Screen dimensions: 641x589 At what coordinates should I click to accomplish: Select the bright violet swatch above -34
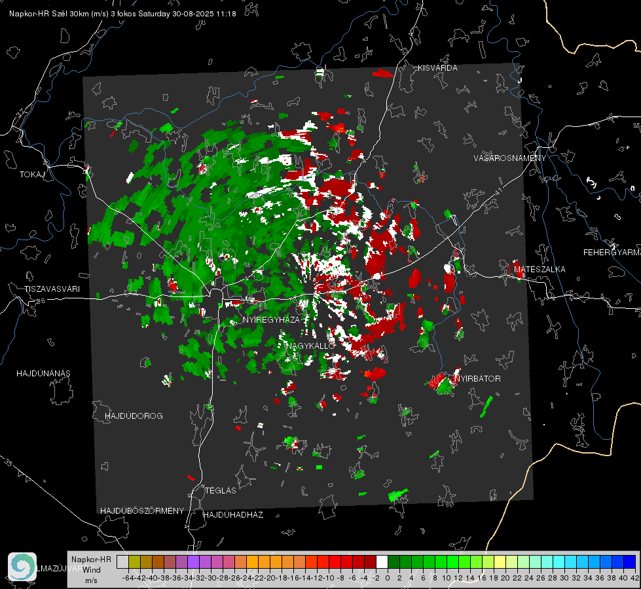193,562
